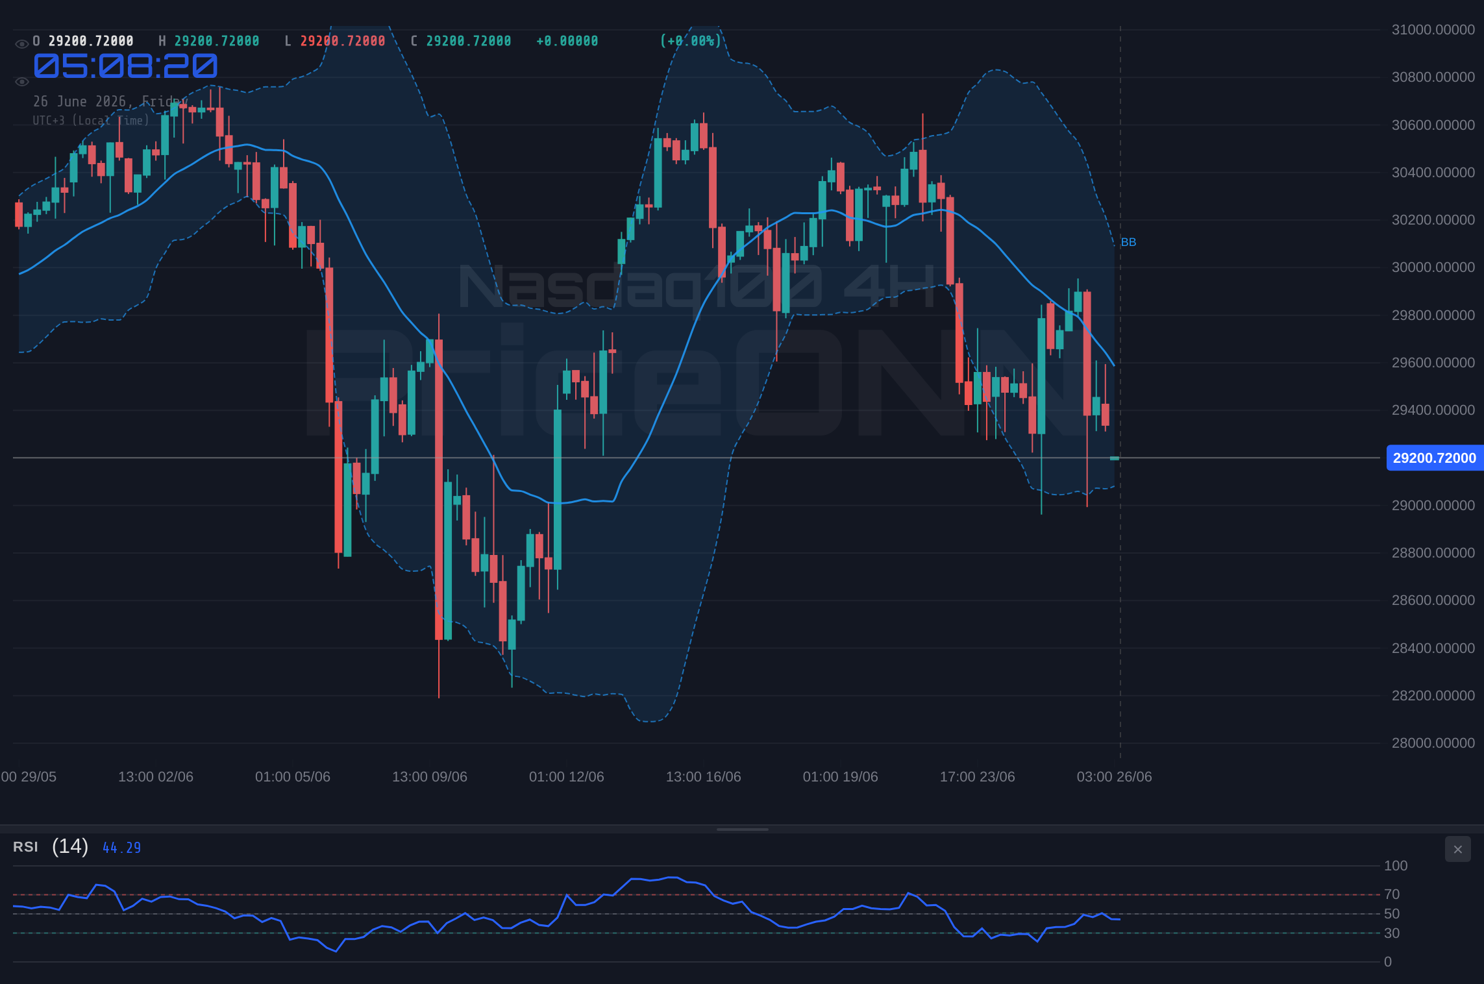Click the 01:00 12/06 time axis label
Image resolution: width=1484 pixels, height=984 pixels.
click(567, 777)
